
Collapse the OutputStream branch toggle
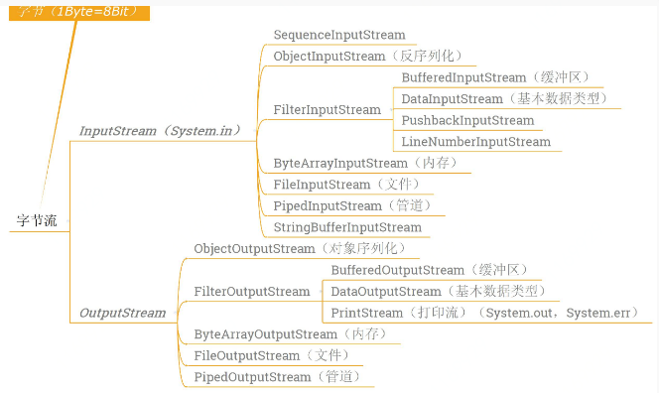(176, 313)
